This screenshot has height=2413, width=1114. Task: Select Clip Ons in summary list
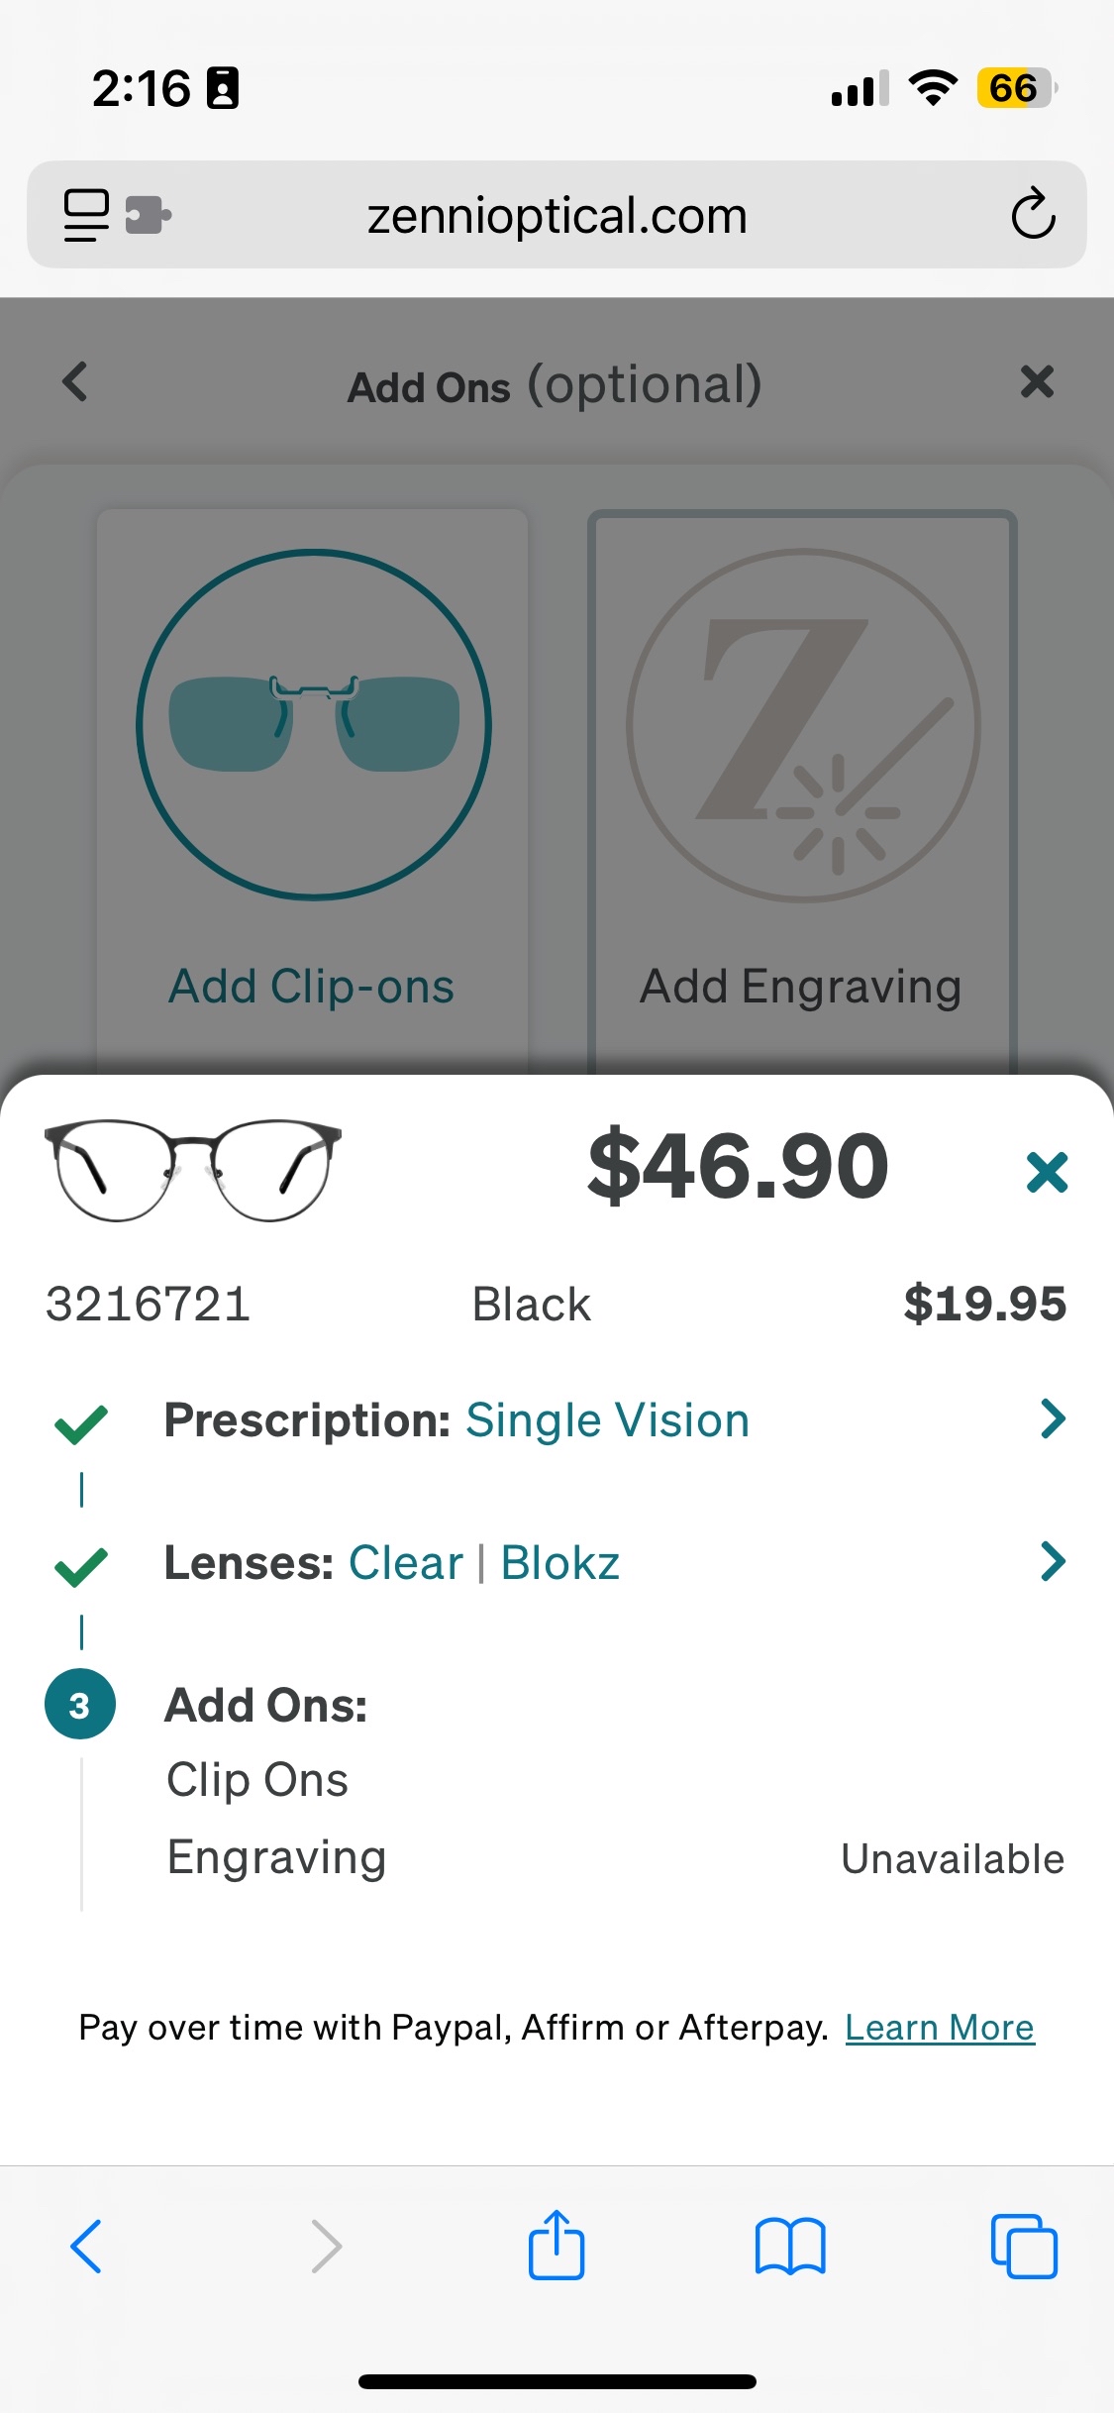(x=257, y=1780)
